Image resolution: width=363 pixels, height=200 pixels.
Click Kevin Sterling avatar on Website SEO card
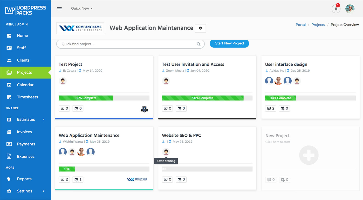pyautogui.click(x=166, y=152)
